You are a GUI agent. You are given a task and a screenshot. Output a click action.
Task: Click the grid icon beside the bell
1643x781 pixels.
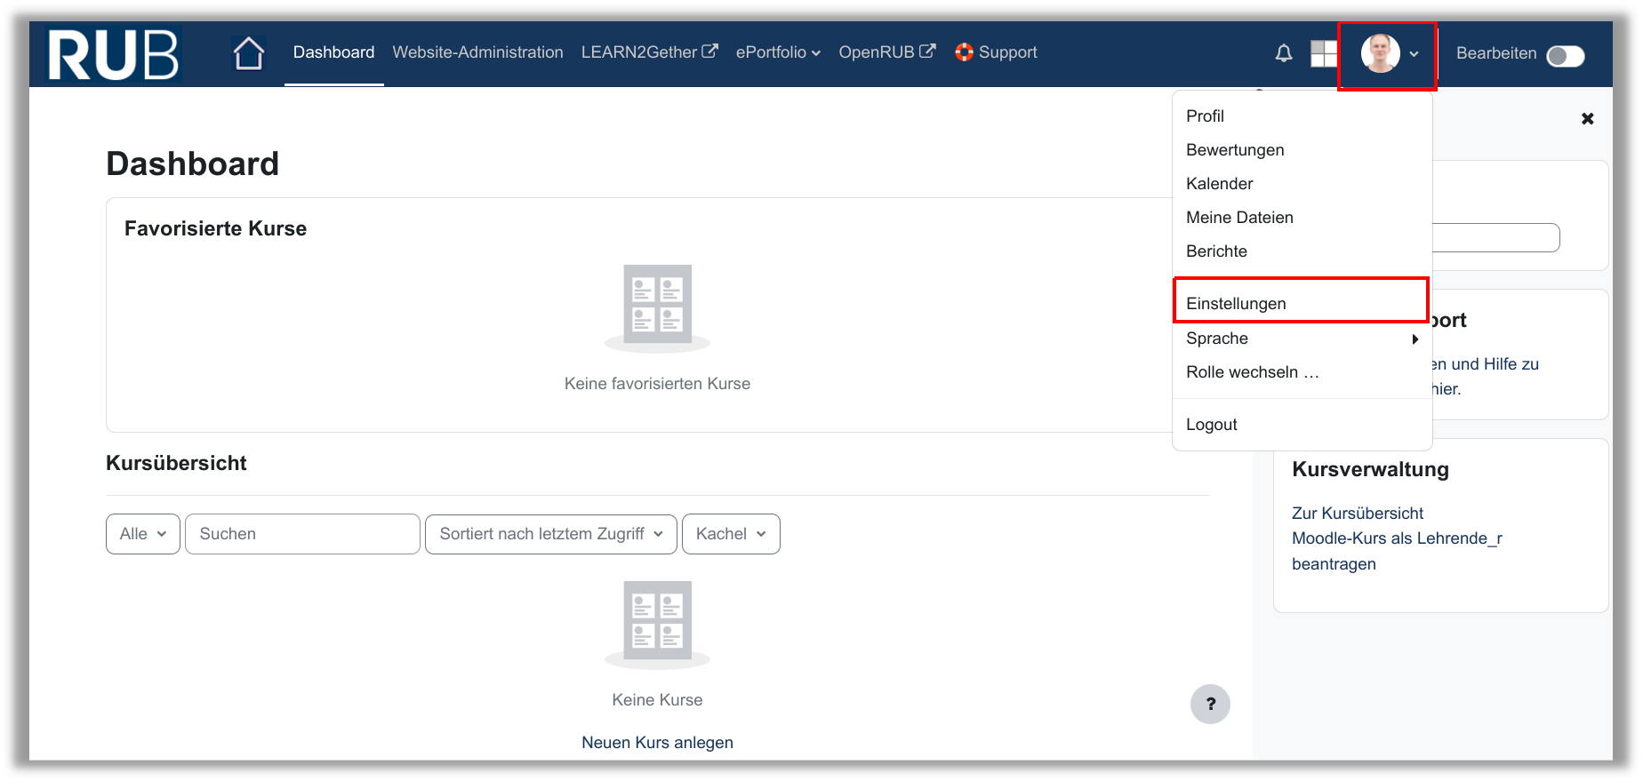(x=1324, y=53)
